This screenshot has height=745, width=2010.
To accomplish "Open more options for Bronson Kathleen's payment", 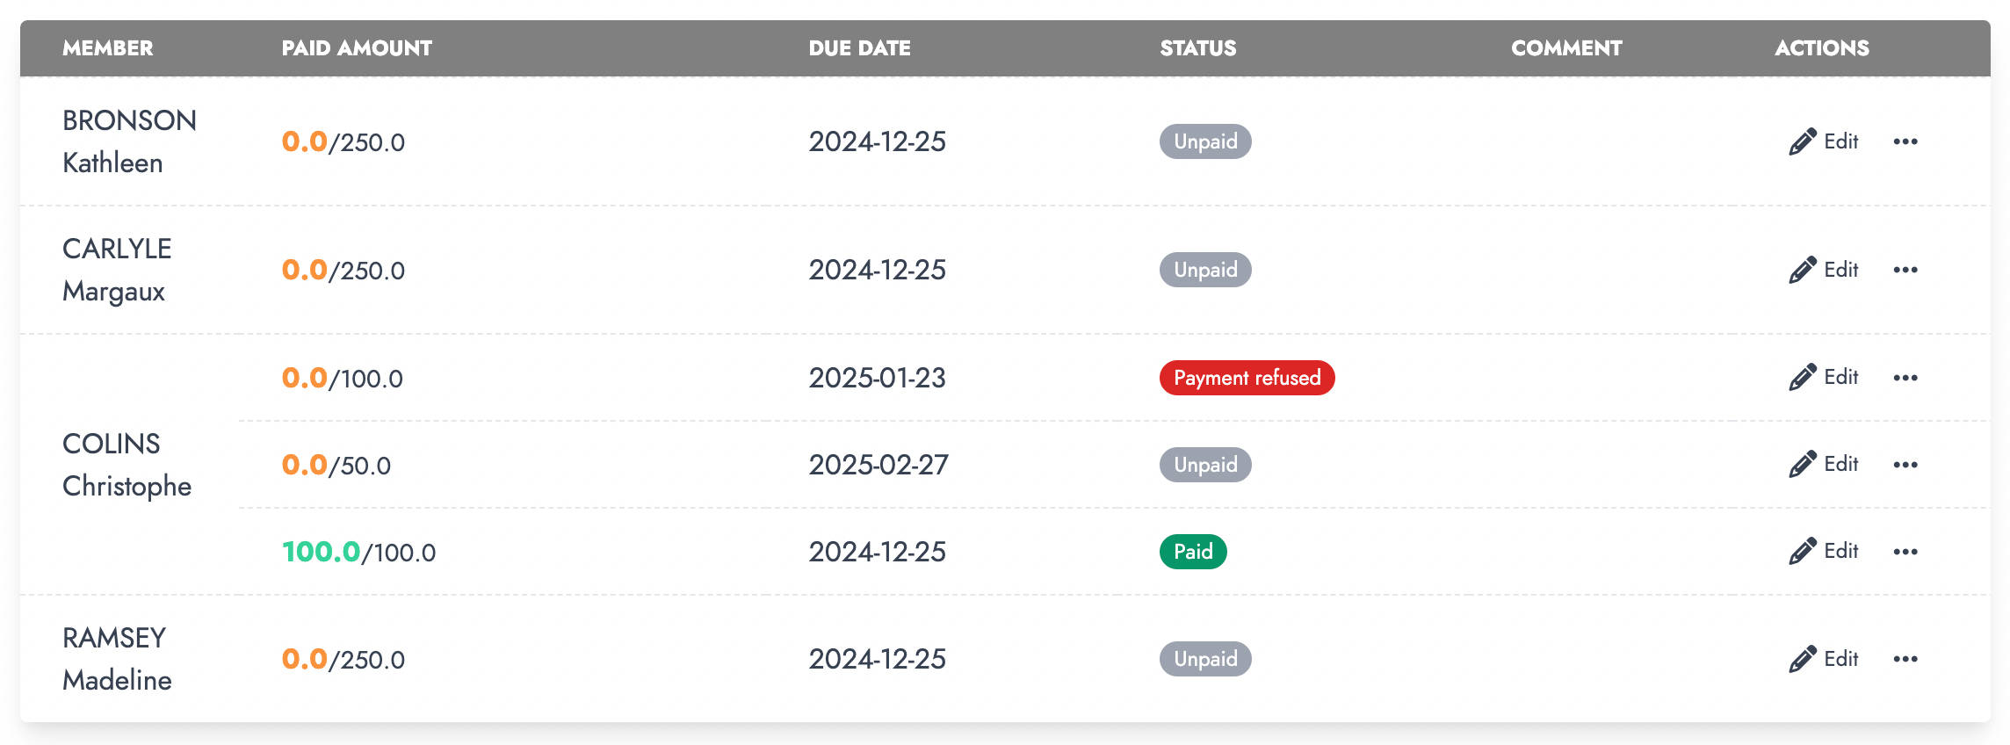I will click(1905, 141).
